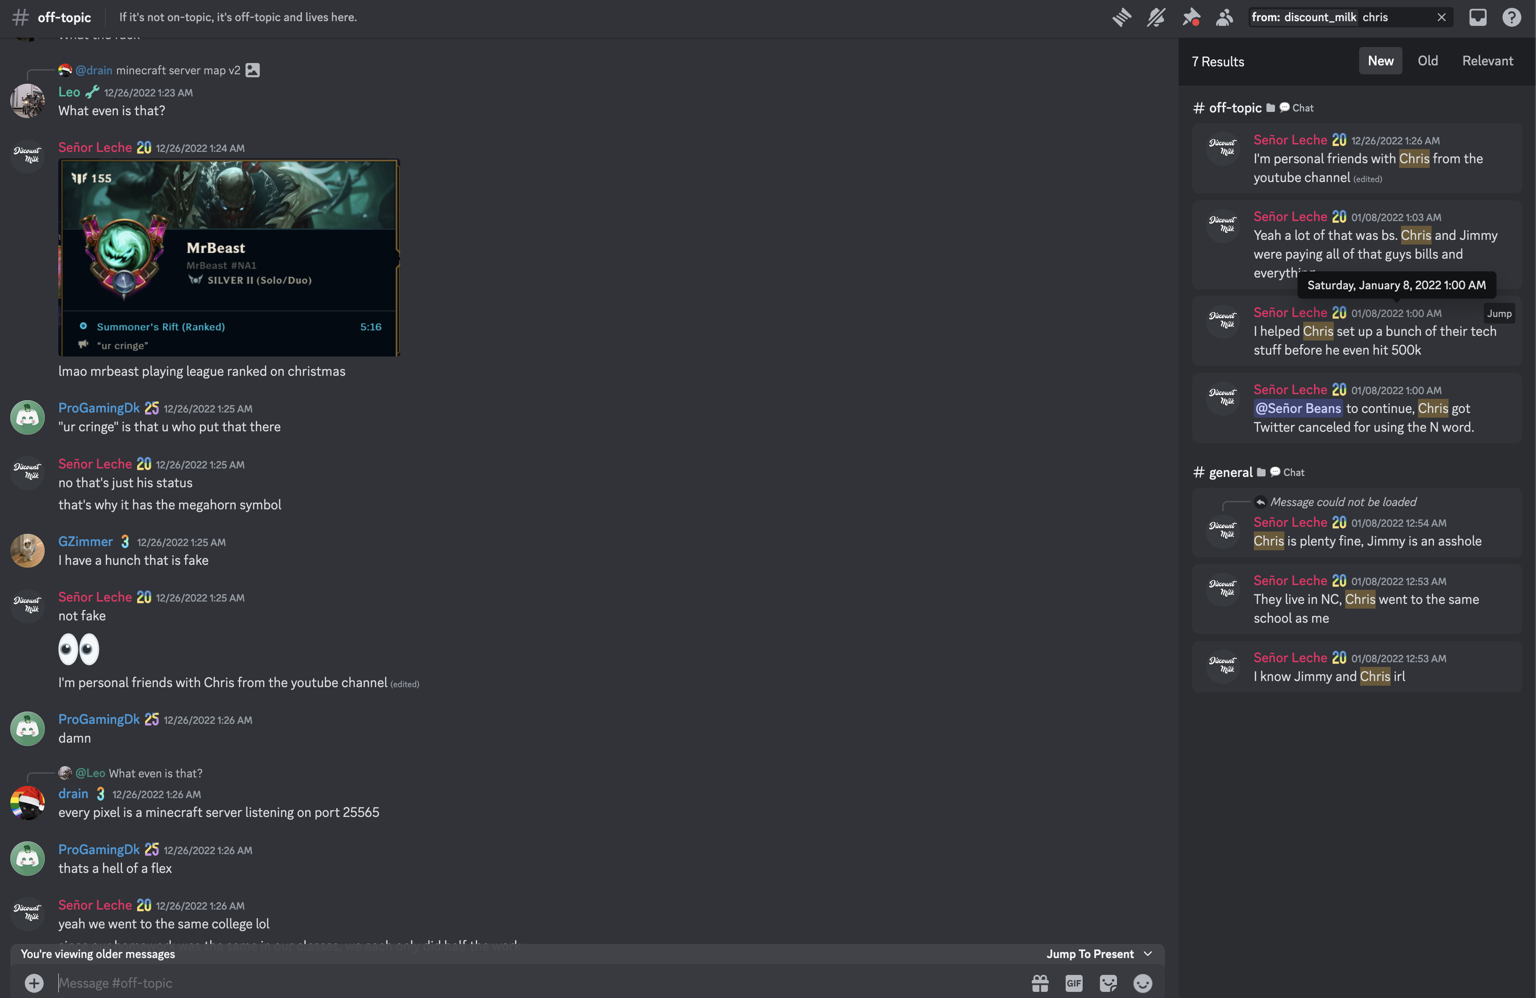Viewport: 1536px width, 998px height.
Task: Focus the Message #off-topic input
Action: pyautogui.click(x=536, y=983)
